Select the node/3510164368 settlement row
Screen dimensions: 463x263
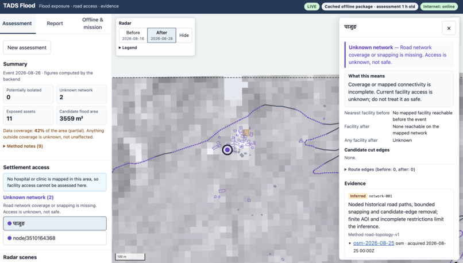pyautogui.click(x=55, y=238)
